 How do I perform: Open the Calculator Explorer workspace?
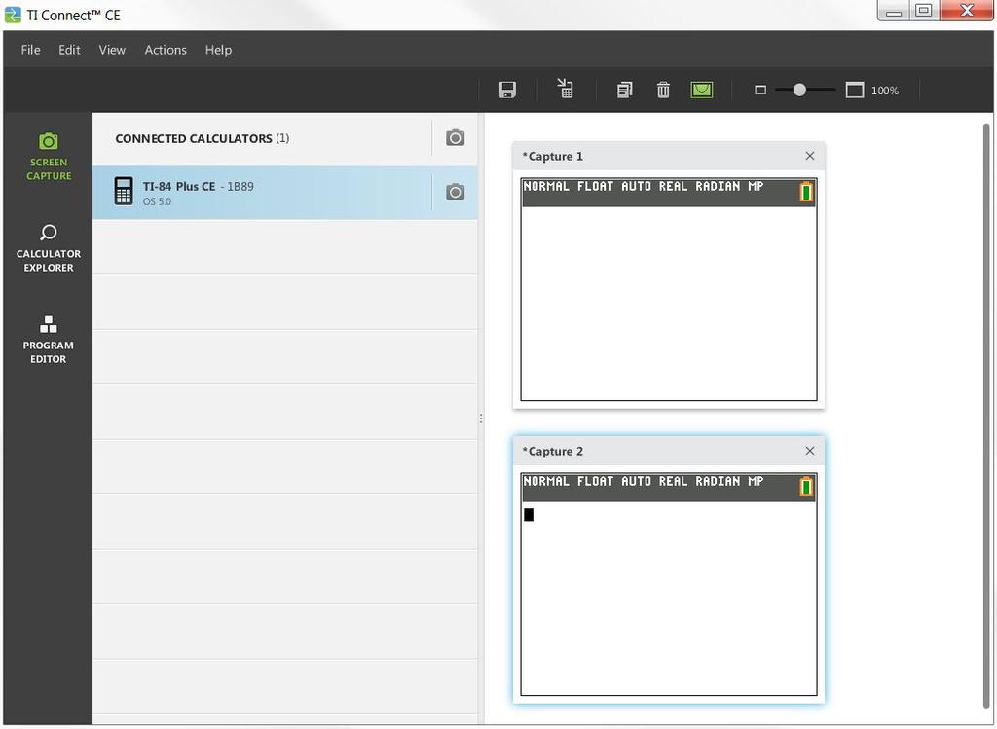[x=49, y=248]
